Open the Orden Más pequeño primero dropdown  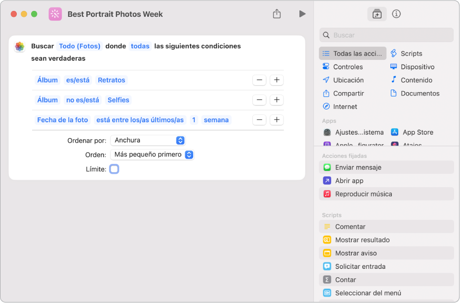152,154
